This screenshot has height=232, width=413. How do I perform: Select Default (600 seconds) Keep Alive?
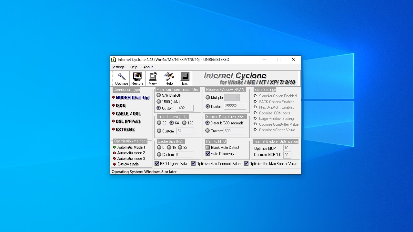point(207,123)
